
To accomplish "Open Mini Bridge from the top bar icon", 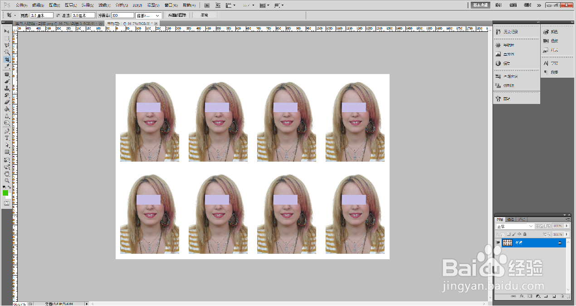I will click(218, 5).
